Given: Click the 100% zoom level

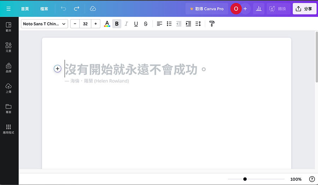Looking at the screenshot, I should coord(296,179).
